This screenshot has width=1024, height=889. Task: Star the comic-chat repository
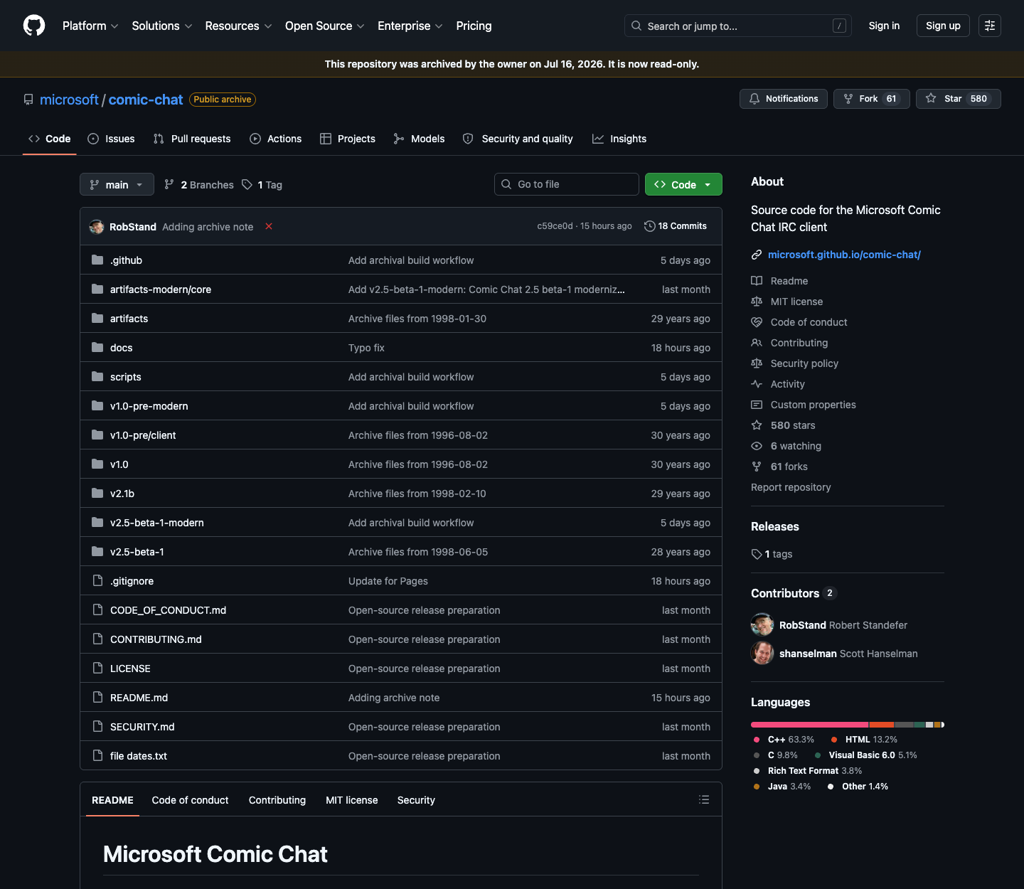[x=959, y=99]
